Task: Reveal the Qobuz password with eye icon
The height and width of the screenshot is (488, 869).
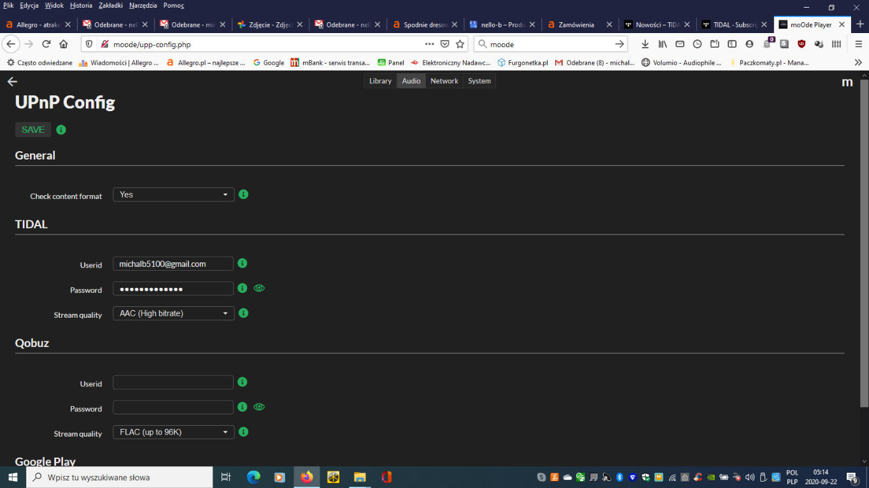Action: pyautogui.click(x=259, y=407)
